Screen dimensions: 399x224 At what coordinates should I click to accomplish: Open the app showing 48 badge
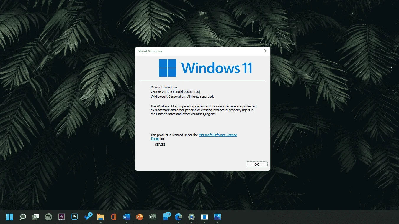pos(166,216)
